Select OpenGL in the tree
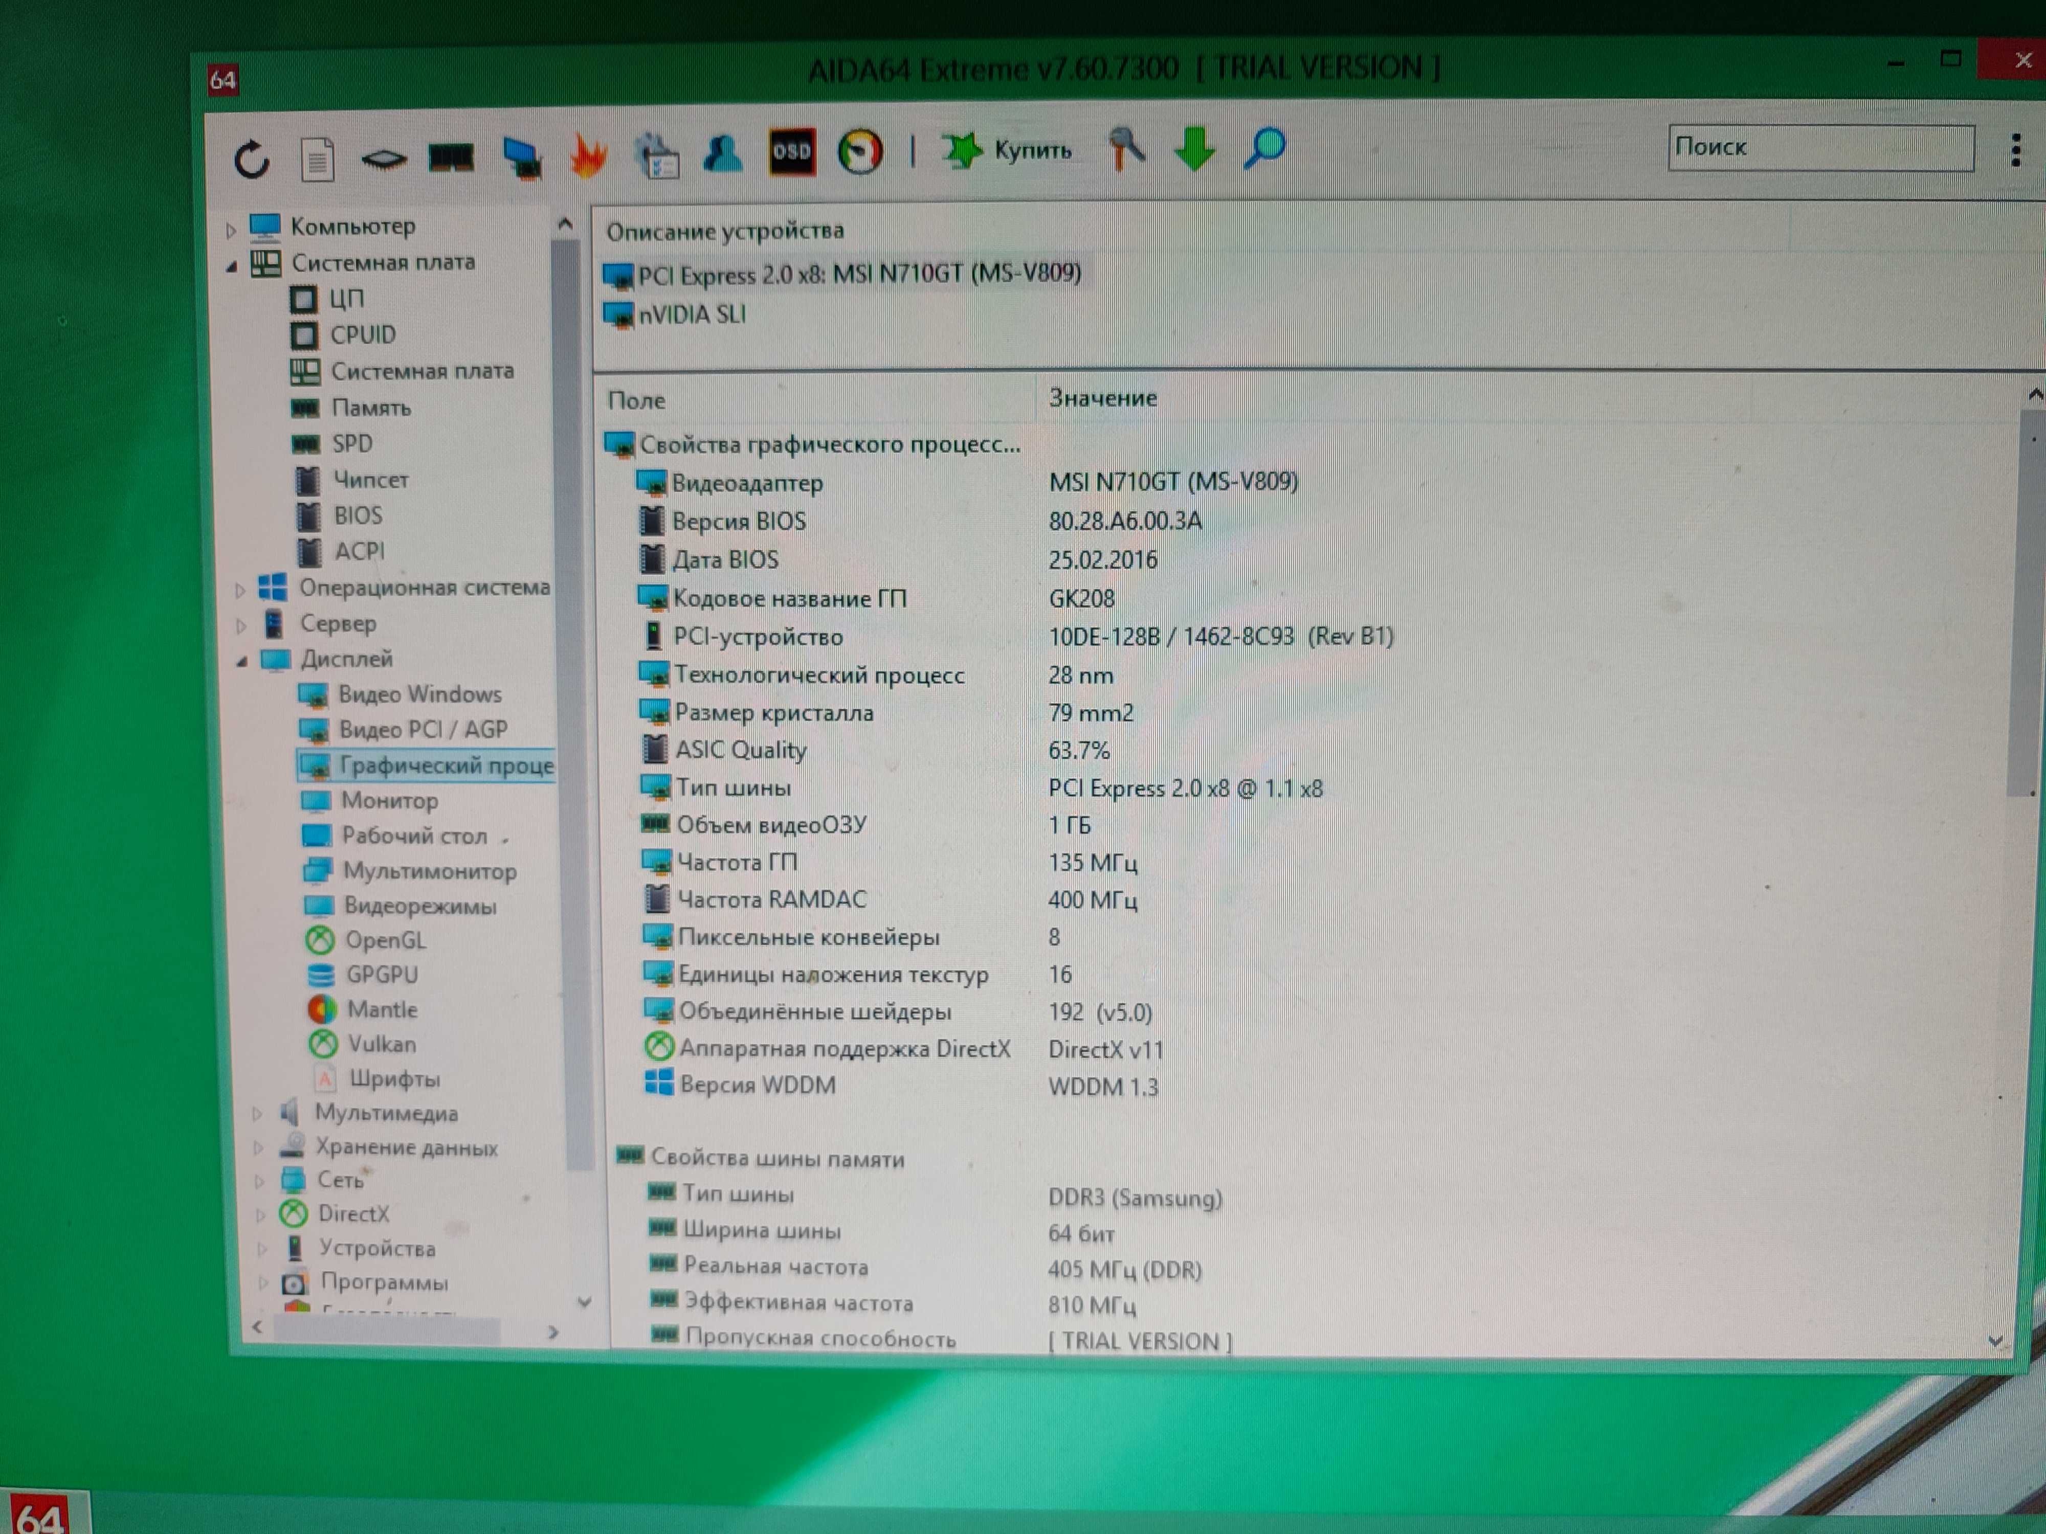The image size is (2046, 1534). coord(365,940)
